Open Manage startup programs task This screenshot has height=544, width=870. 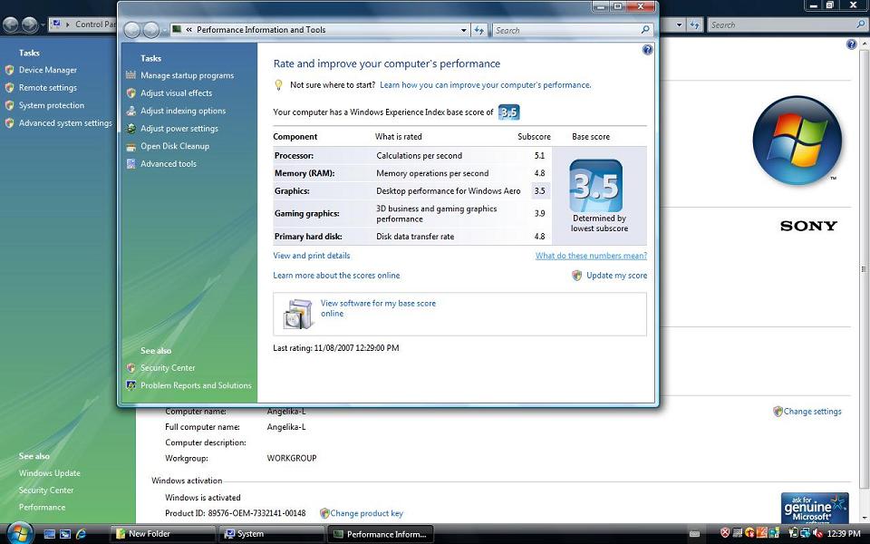(x=187, y=75)
